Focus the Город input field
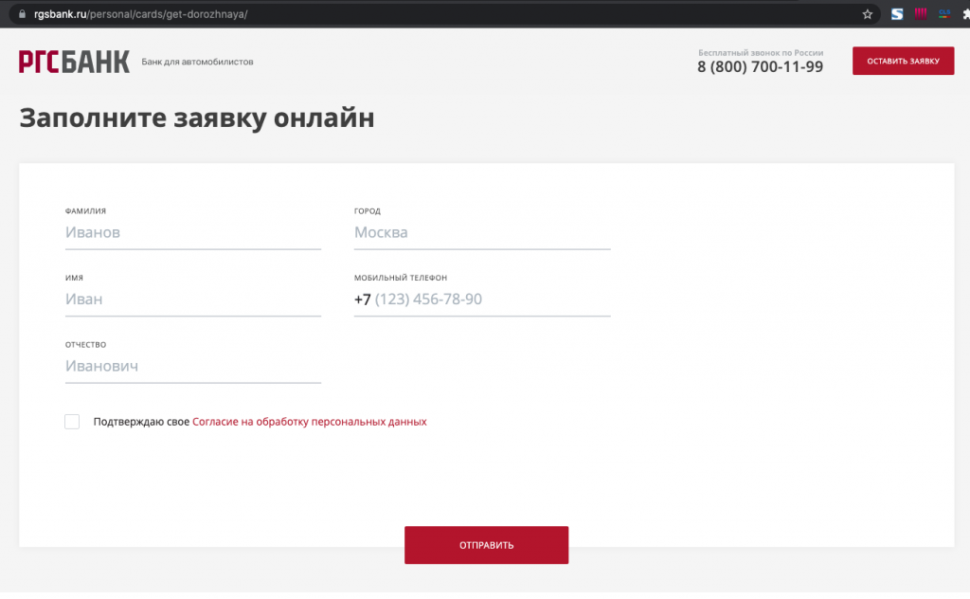The image size is (970, 599). point(482,232)
